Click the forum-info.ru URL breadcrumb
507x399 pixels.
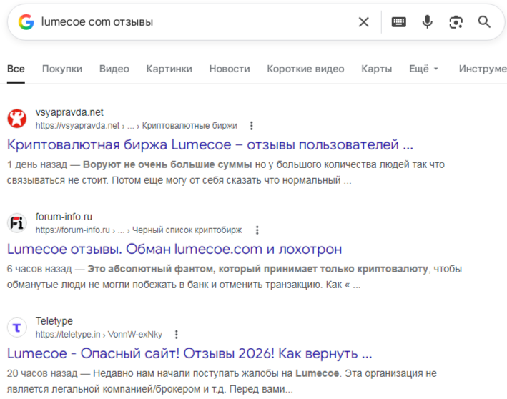(x=139, y=230)
